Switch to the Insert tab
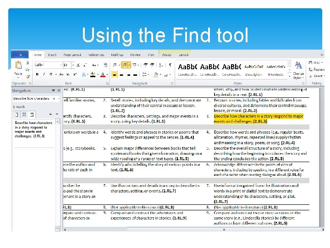This screenshot has height=248, width=330. tap(52, 55)
